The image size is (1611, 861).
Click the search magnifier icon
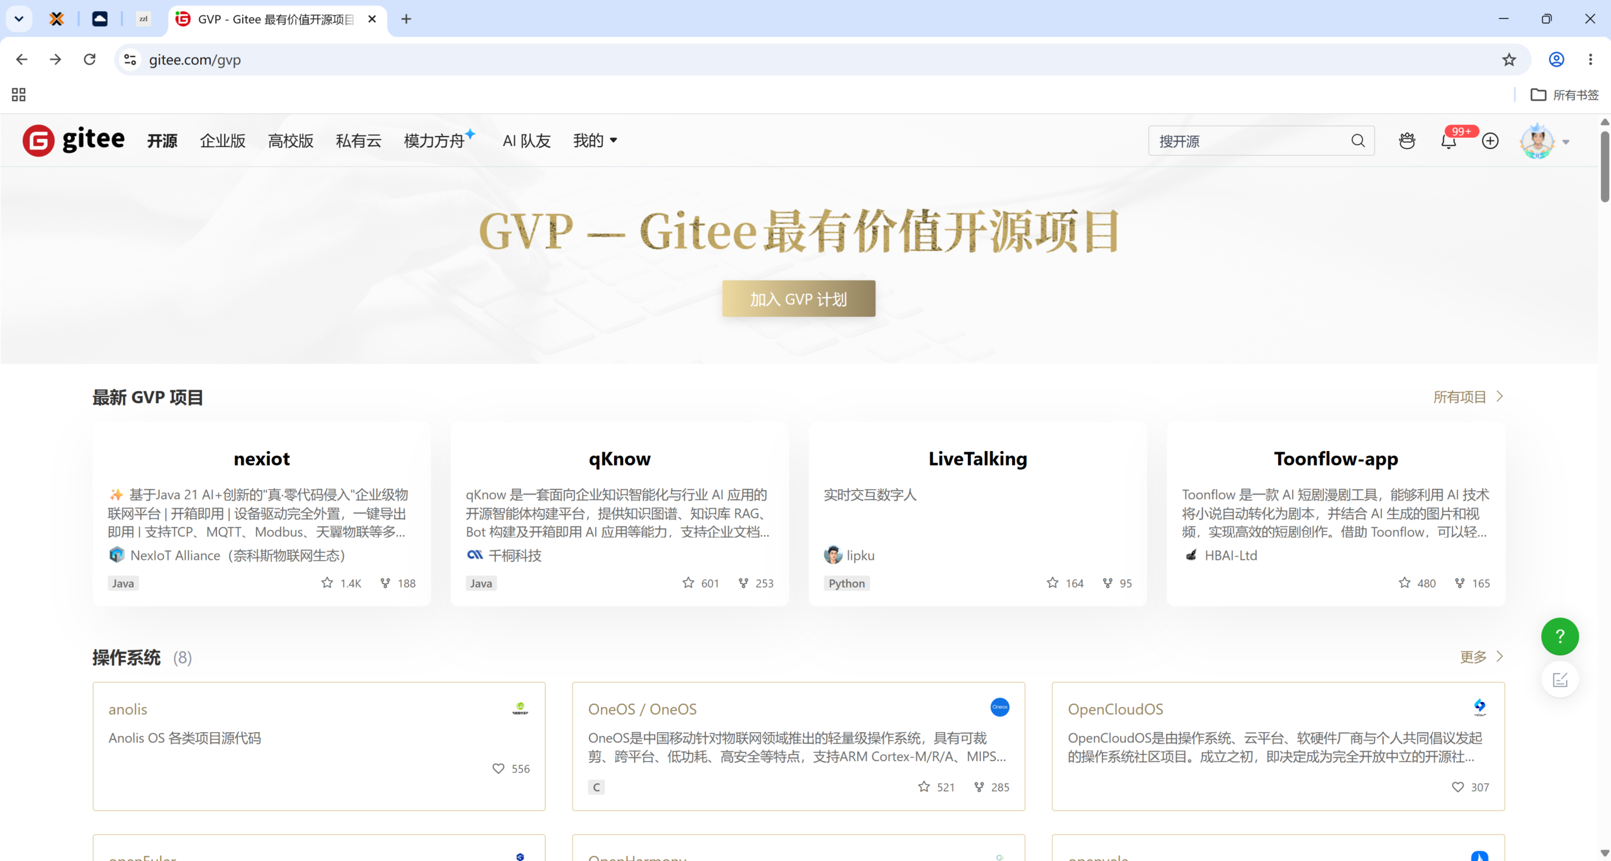pyautogui.click(x=1358, y=141)
